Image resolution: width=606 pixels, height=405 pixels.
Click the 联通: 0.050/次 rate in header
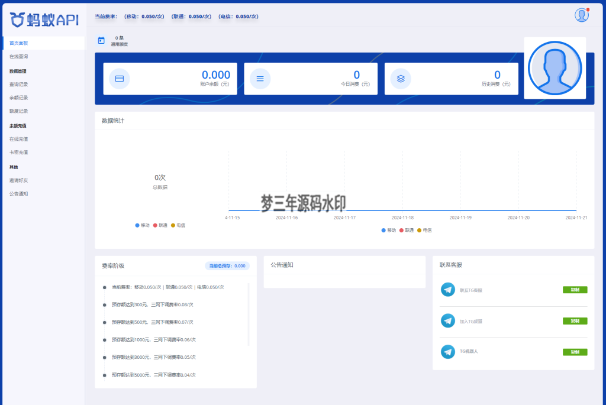tap(191, 17)
